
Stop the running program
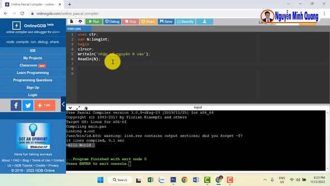130,22
